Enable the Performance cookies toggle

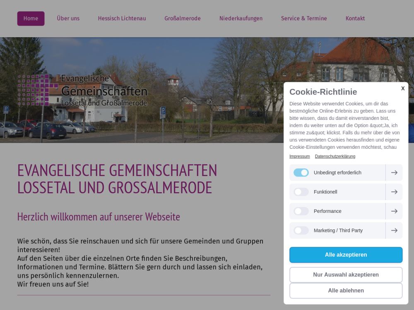(x=301, y=211)
